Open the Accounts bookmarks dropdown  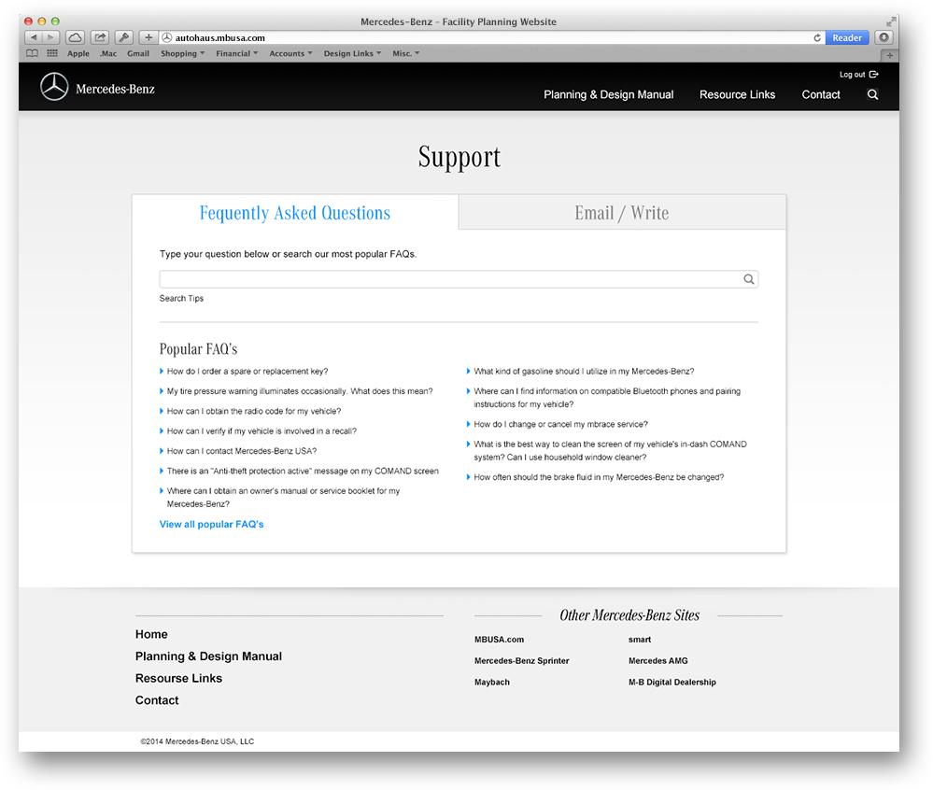tap(290, 53)
